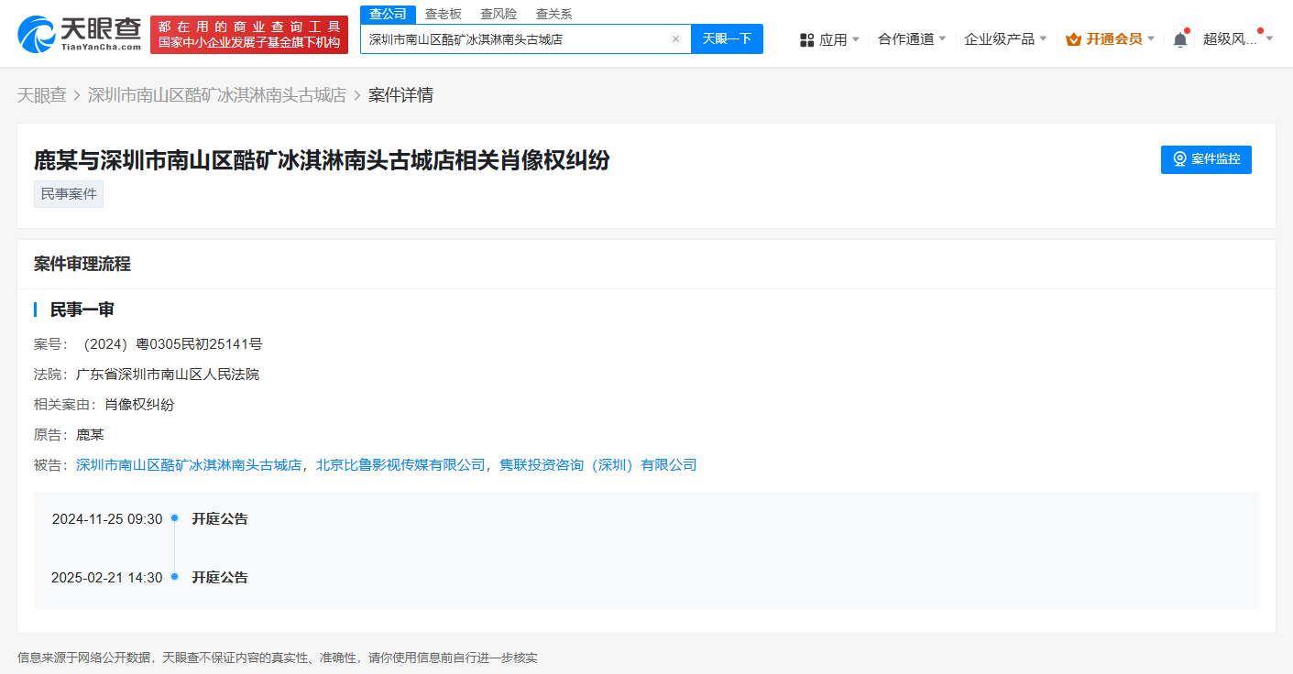This screenshot has width=1293, height=674.
Task: Click the 民事案件 tag
Action: tap(69, 194)
